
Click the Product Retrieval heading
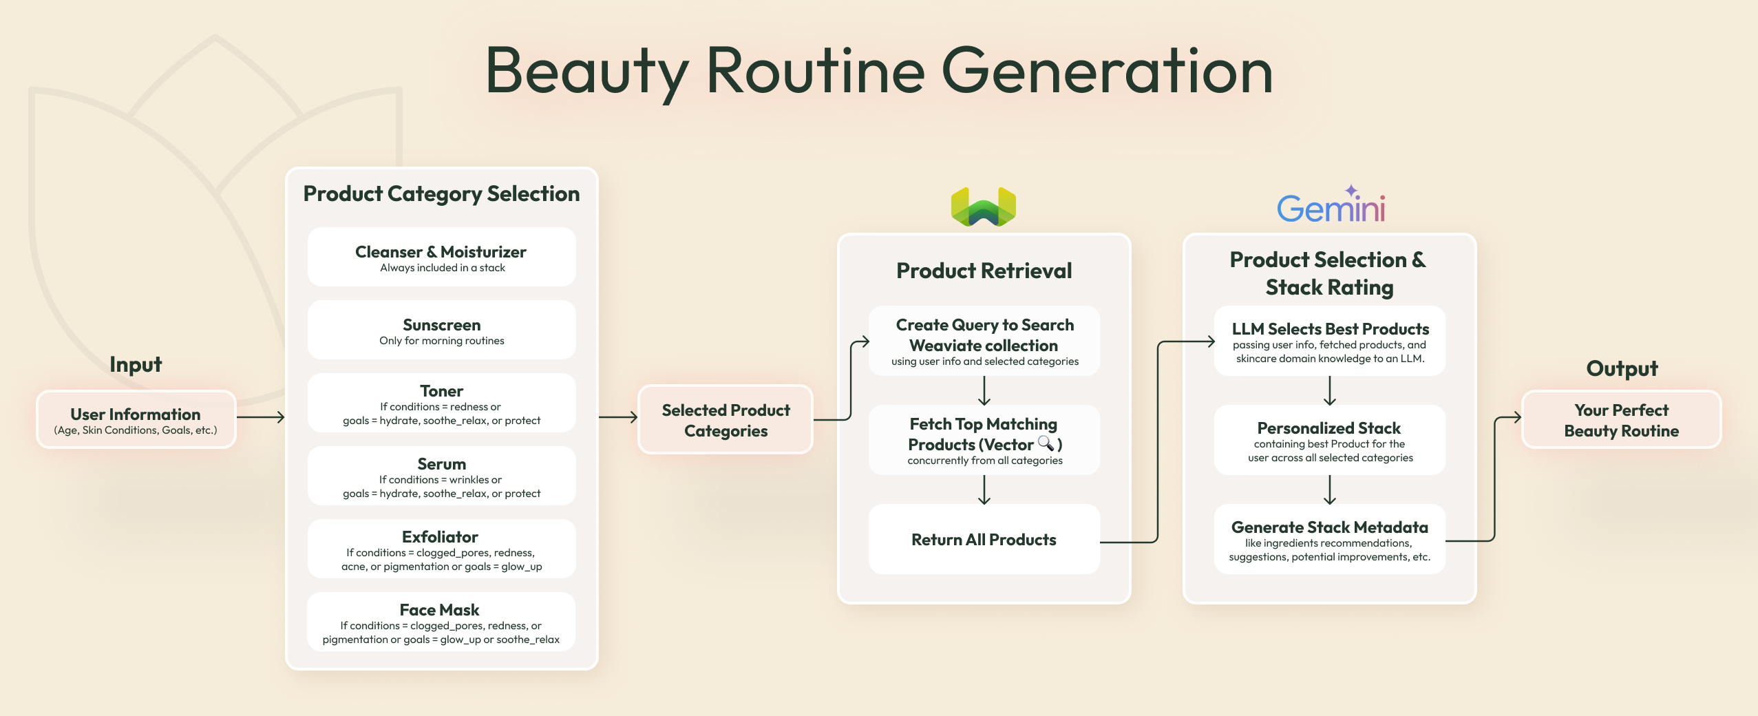[x=984, y=271]
